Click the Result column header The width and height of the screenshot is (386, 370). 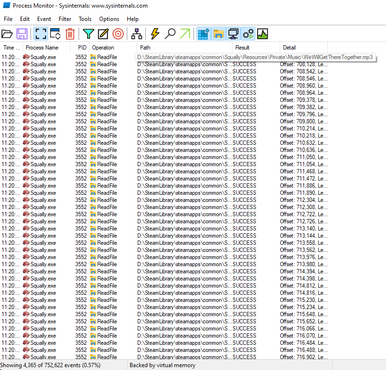(x=256, y=48)
